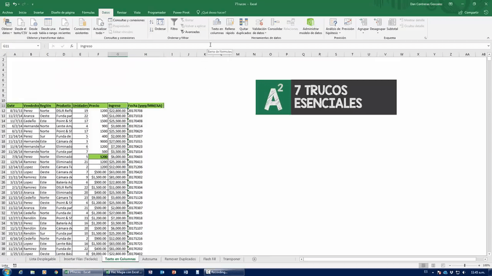Open Conexiones existentes

tap(82, 26)
